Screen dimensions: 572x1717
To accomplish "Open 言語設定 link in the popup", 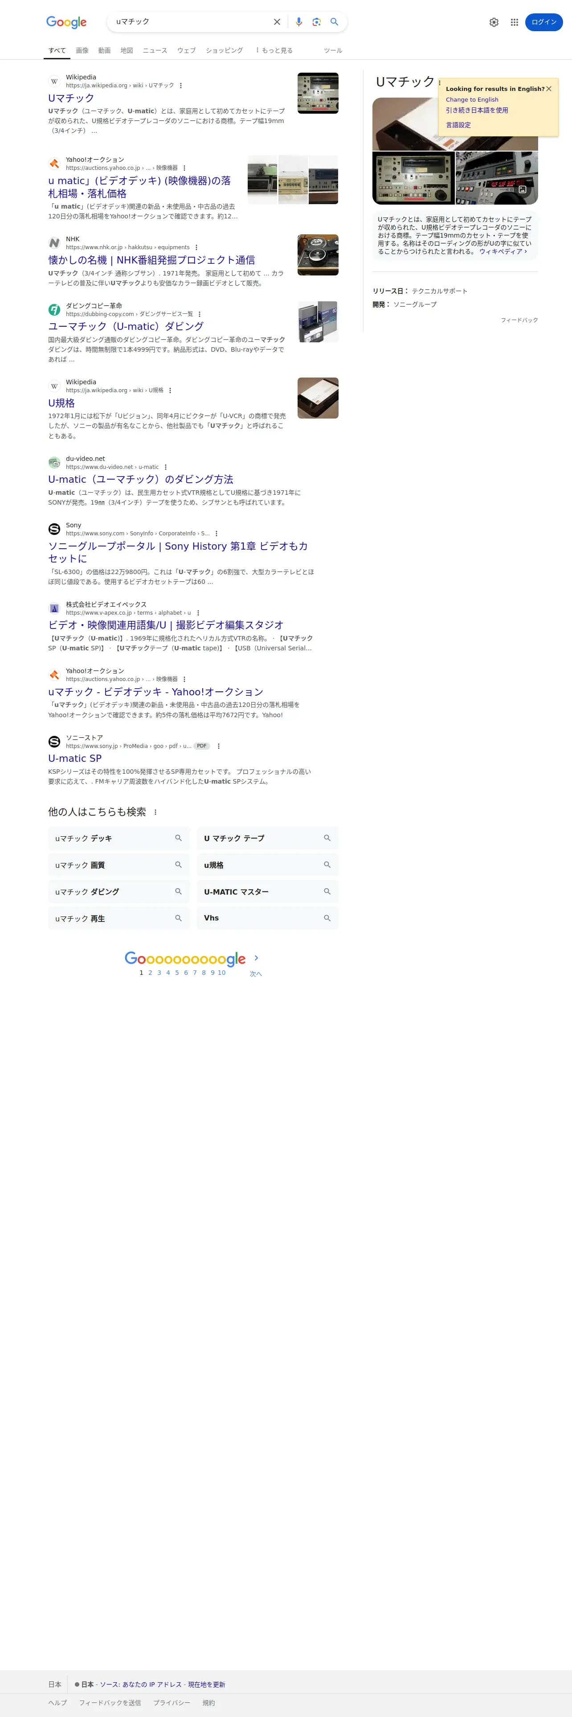I will click(458, 125).
